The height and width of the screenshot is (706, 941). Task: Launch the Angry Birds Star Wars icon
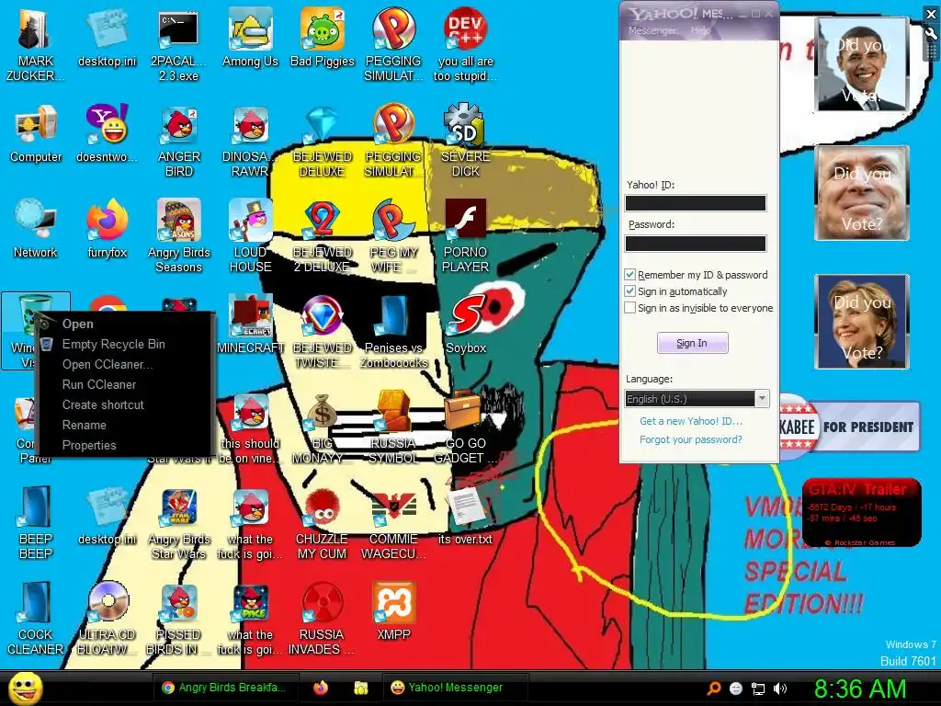[x=179, y=522]
